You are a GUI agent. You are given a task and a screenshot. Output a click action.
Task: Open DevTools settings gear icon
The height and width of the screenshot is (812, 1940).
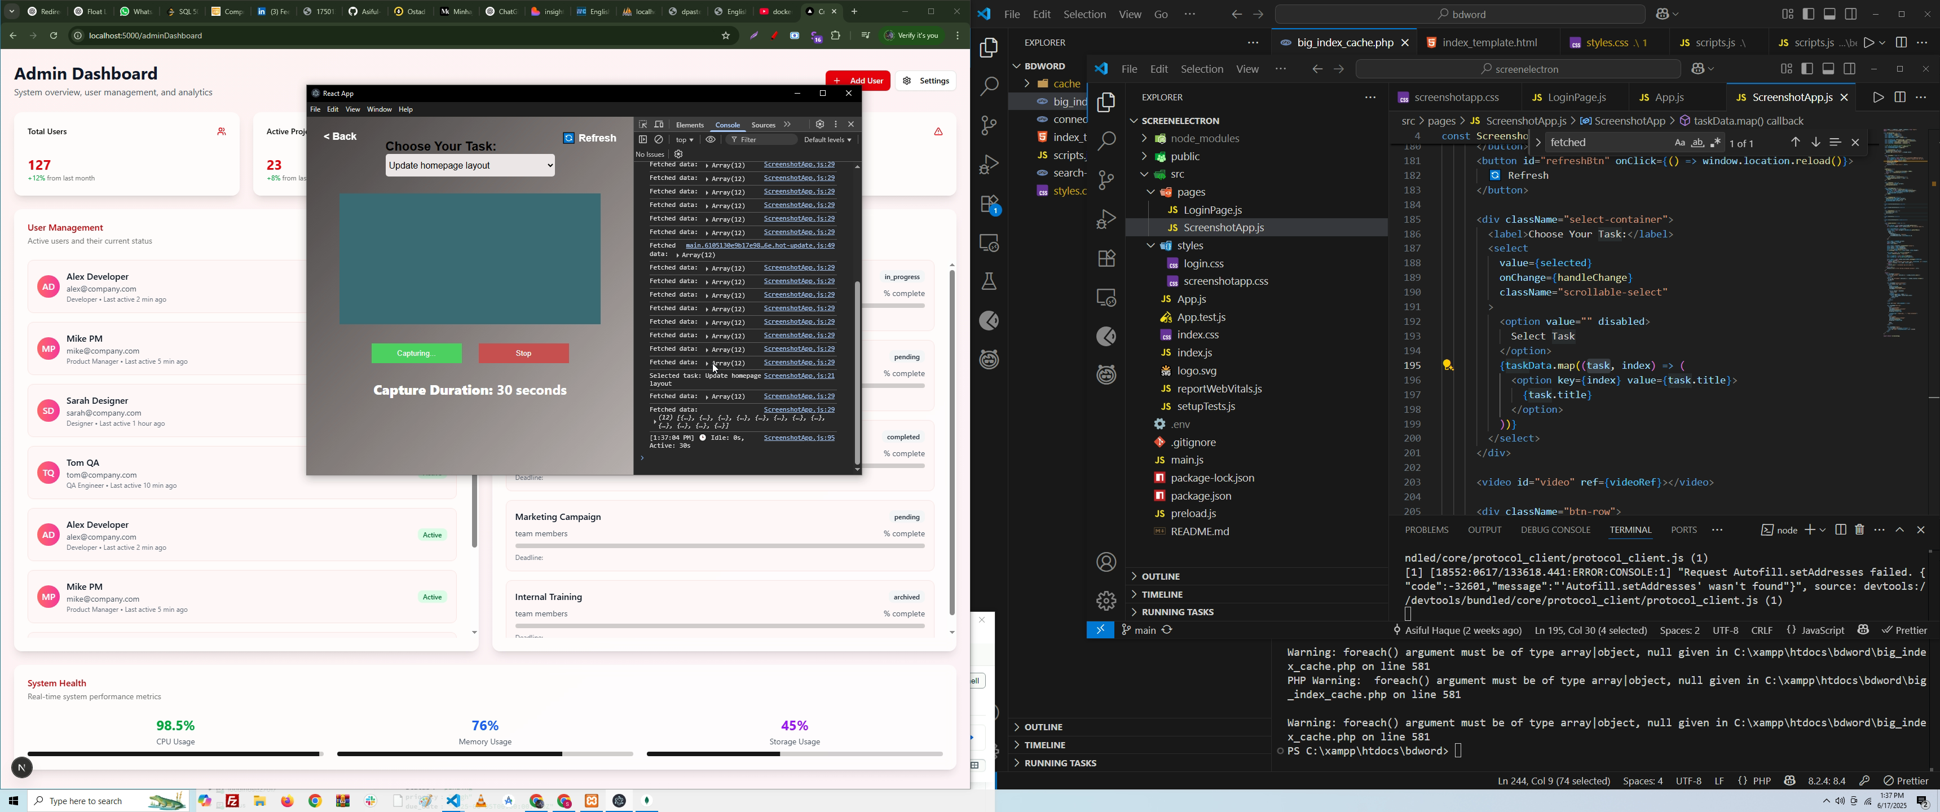820,124
